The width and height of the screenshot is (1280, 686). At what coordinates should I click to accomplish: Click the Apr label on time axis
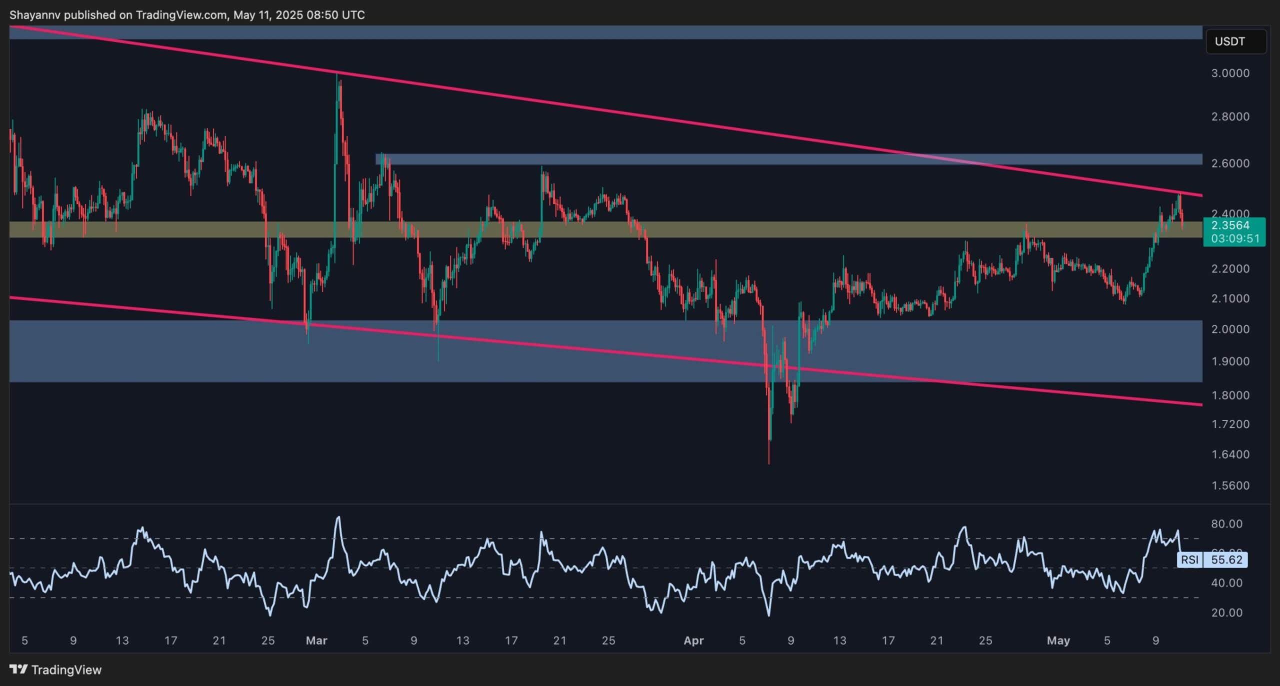[693, 640]
